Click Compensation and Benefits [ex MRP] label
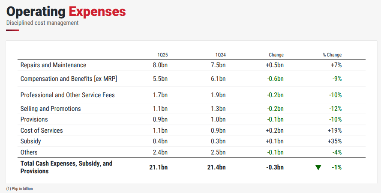The image size is (381, 193). (69, 79)
